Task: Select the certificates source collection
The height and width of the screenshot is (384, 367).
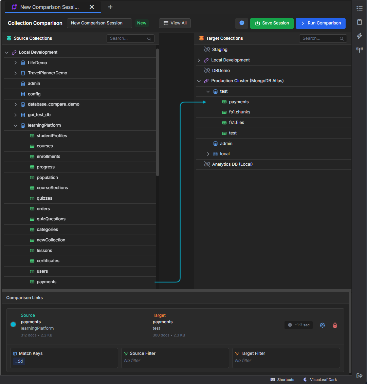Action: click(80, 261)
